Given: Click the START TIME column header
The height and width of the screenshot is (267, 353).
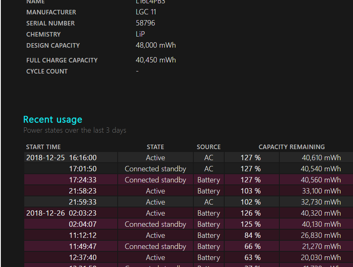Looking at the screenshot, I should tap(43, 147).
